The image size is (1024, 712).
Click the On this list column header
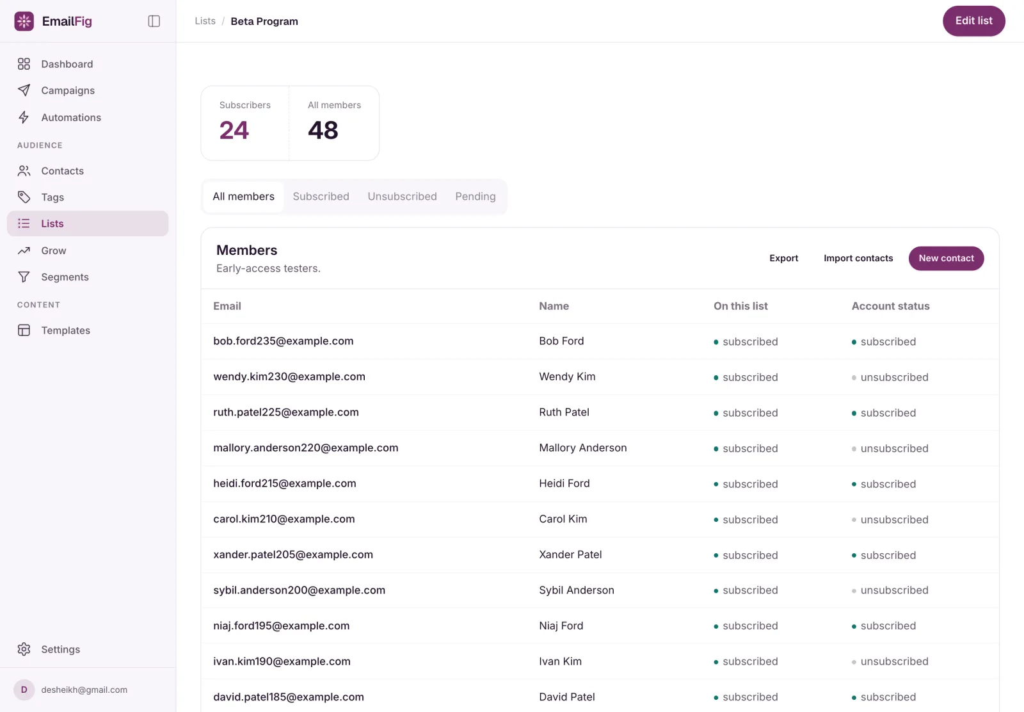(740, 306)
